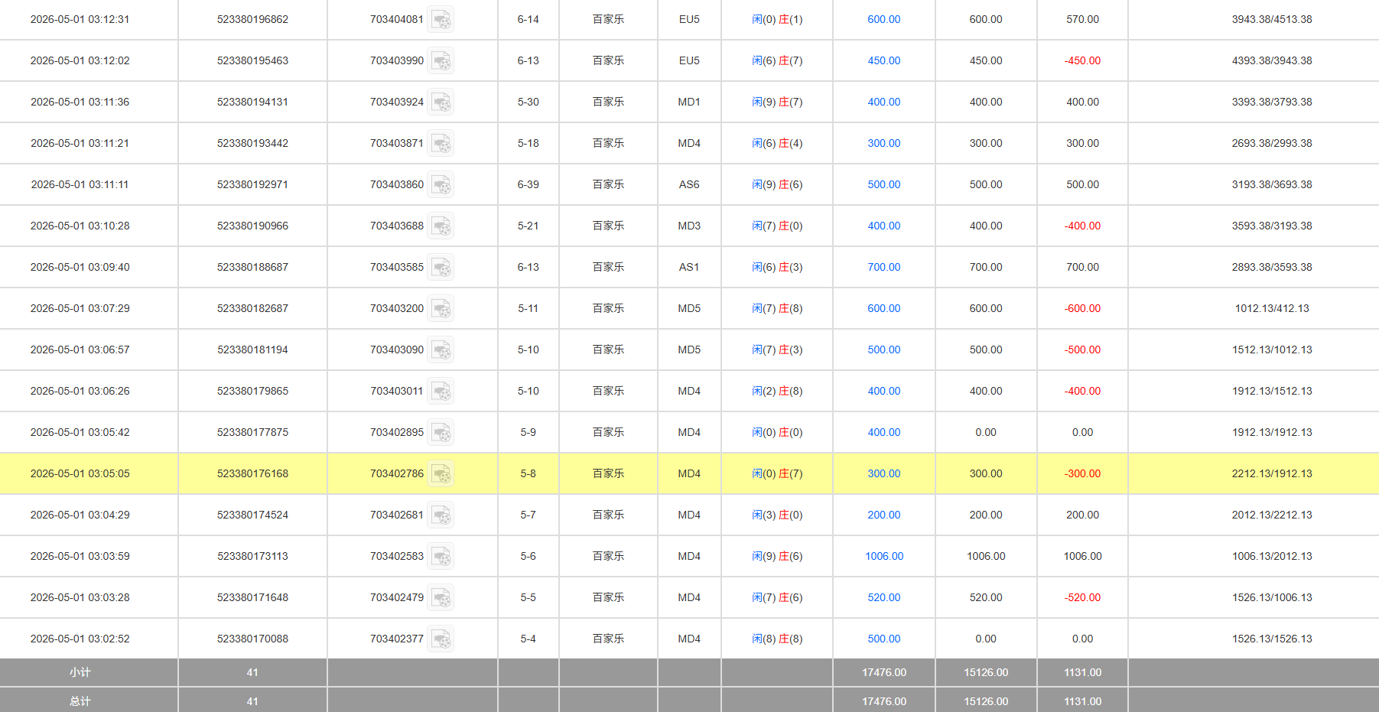The width and height of the screenshot is (1379, 712).
Task: Select timestamp 2026-05-01 03:09:40
Action: point(80,267)
